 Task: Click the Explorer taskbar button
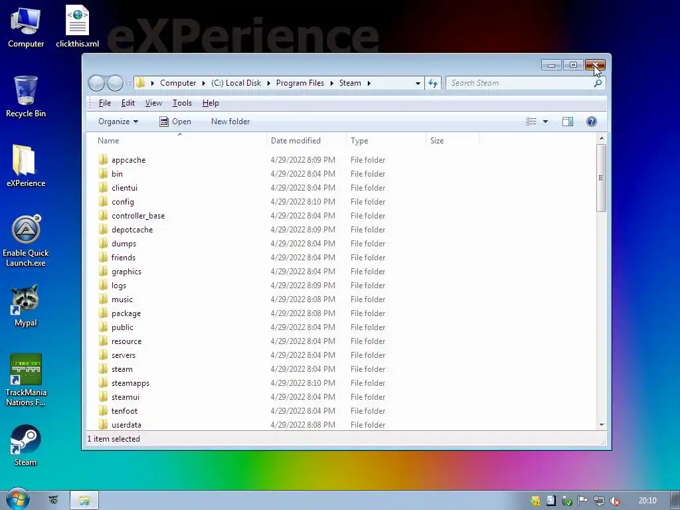(x=84, y=501)
